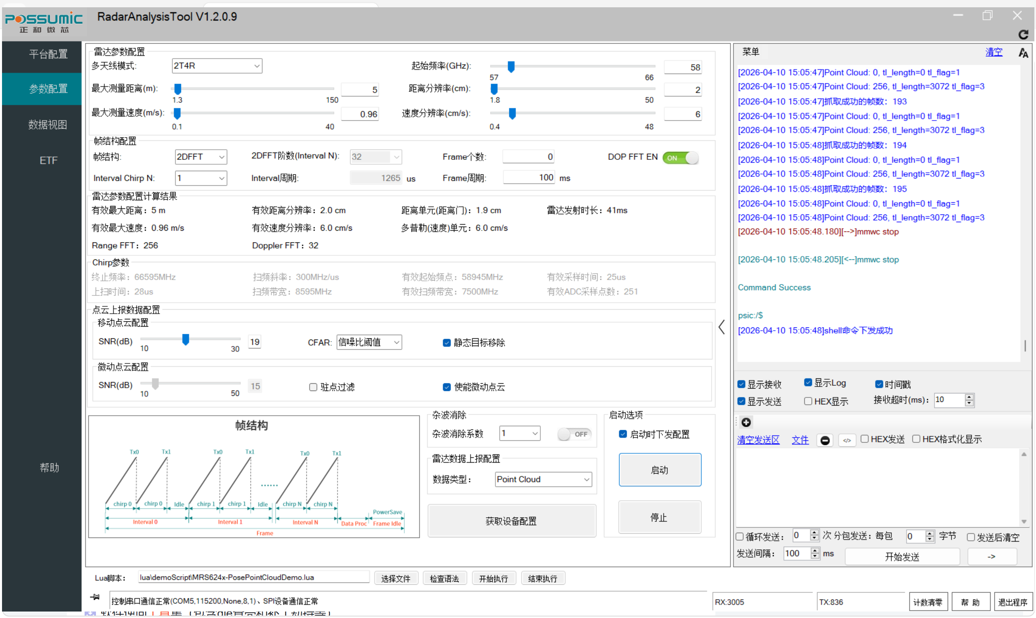Expand the 数据类型 Point Cloud dropdown
This screenshot has width=1036, height=618.
tap(543, 479)
